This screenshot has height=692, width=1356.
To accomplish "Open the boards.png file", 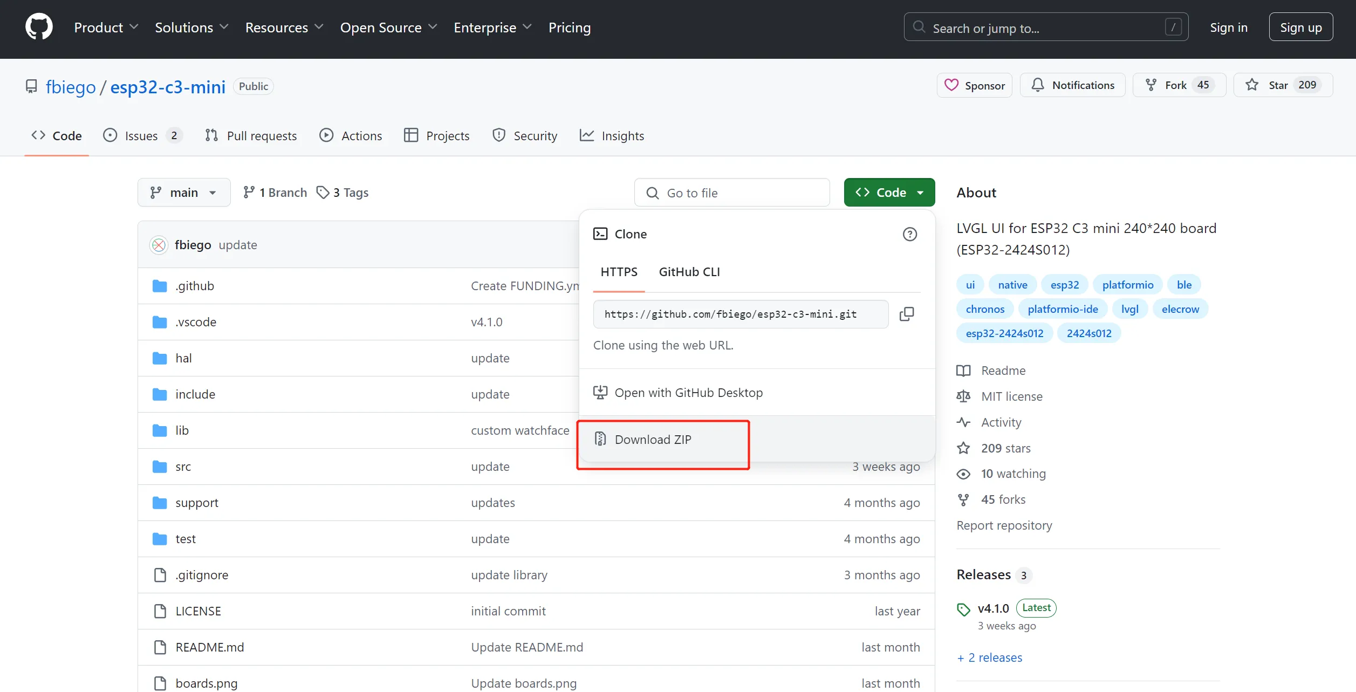I will 206,683.
